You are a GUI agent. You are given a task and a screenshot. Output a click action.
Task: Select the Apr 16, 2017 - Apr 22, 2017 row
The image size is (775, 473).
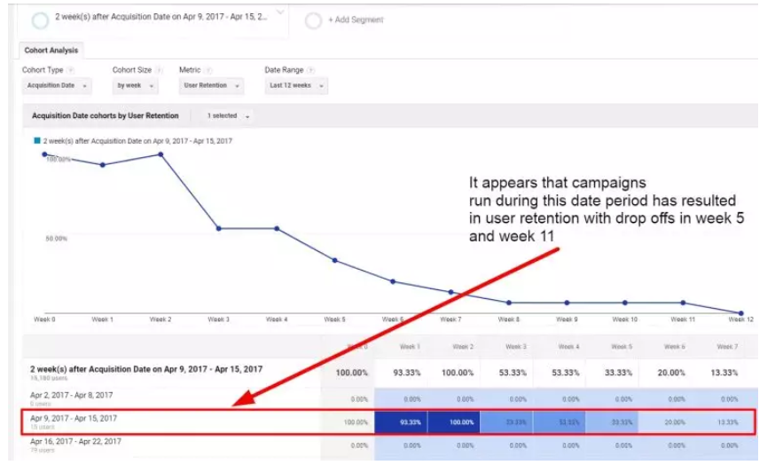click(74, 441)
